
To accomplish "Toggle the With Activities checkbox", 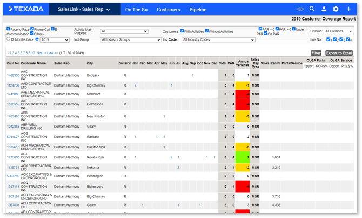I will click(x=182, y=31).
